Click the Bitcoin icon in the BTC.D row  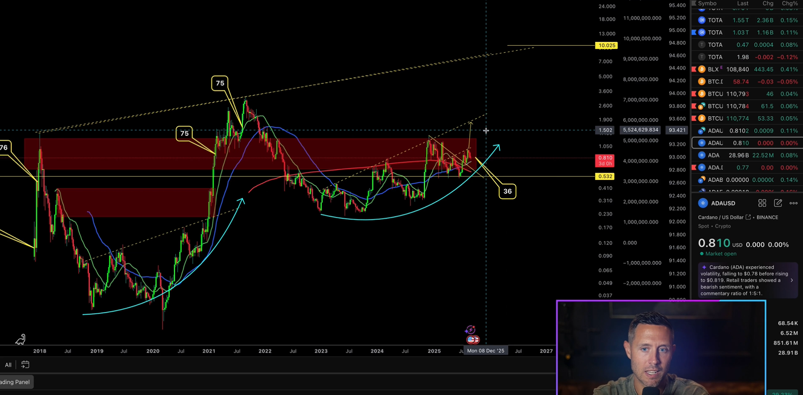pos(702,81)
